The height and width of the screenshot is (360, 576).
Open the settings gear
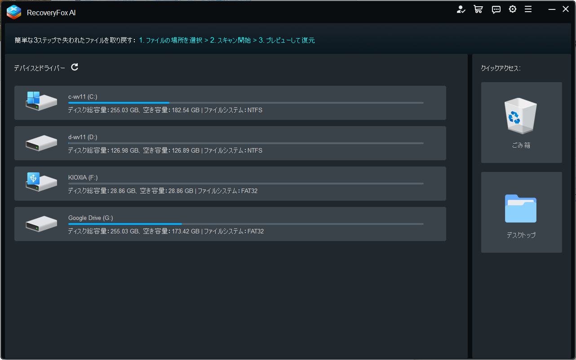click(513, 9)
